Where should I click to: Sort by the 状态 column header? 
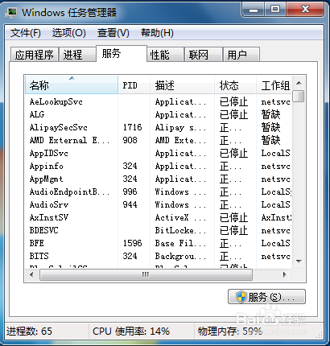click(235, 85)
